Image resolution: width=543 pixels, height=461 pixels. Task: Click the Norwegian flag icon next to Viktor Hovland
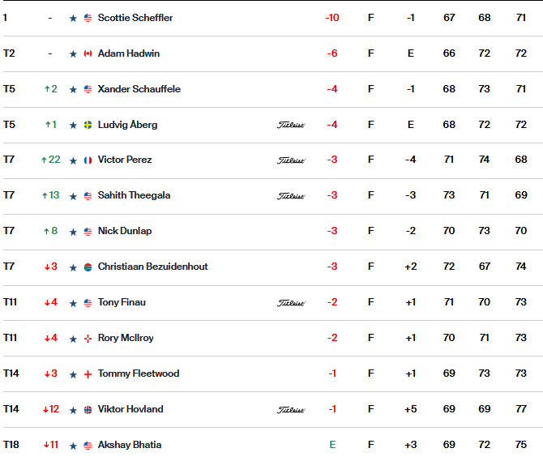pyautogui.click(x=88, y=410)
